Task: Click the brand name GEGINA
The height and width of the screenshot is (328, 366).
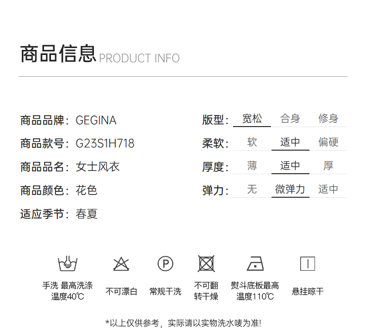Action: [x=96, y=121]
